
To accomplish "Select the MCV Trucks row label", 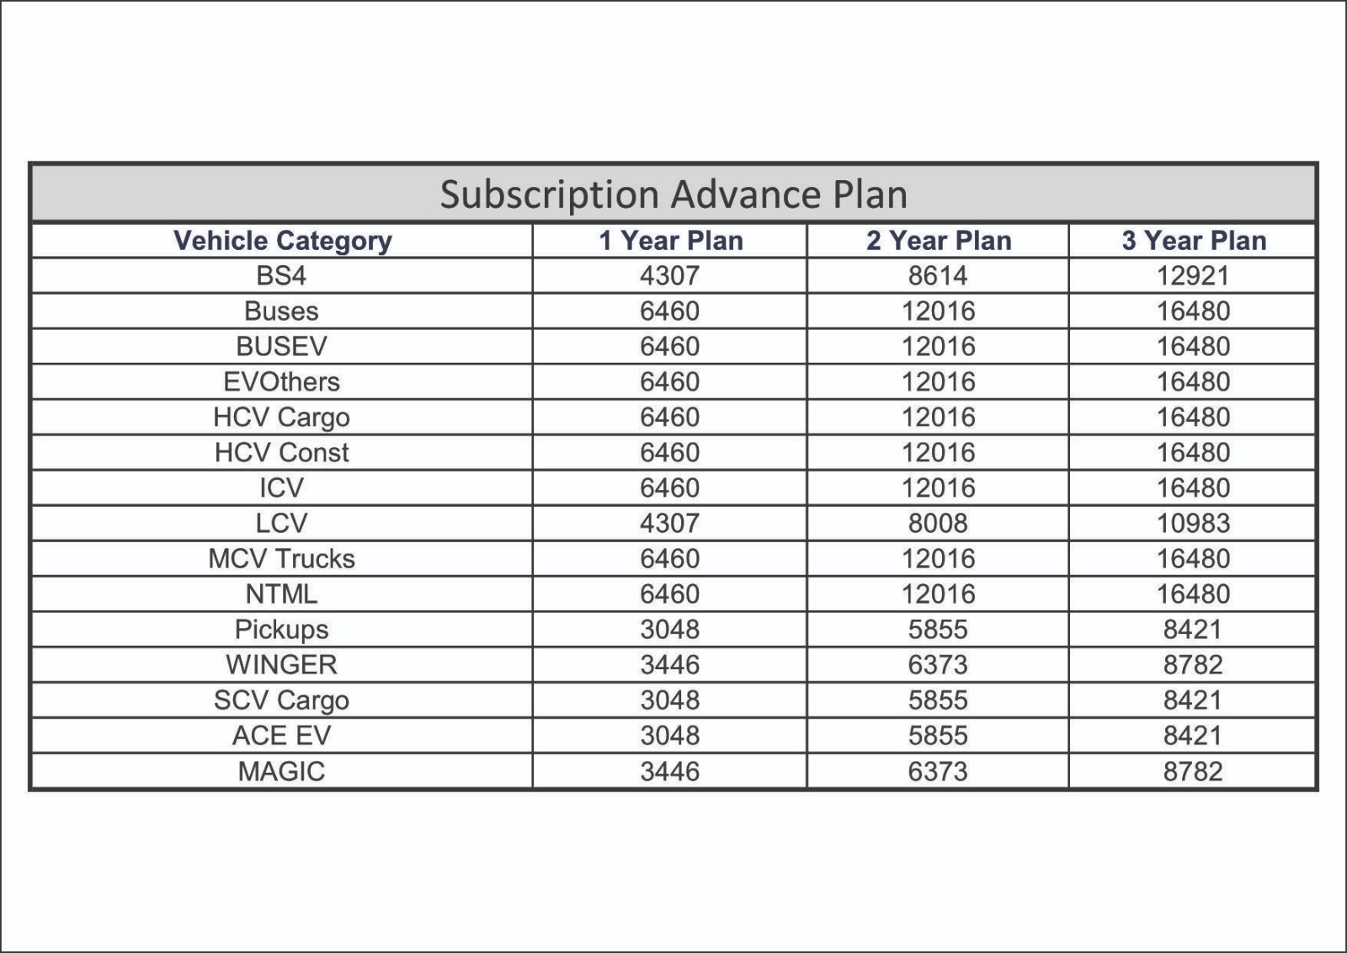I will [282, 559].
